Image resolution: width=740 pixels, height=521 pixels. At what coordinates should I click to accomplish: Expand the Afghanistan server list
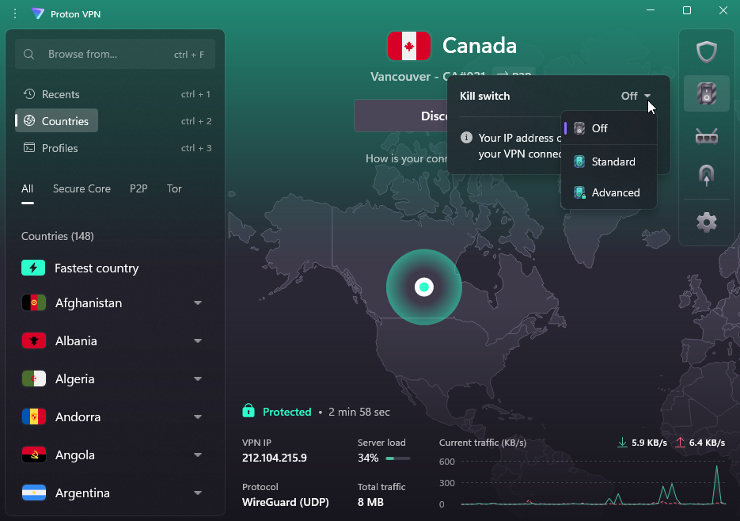tap(198, 302)
